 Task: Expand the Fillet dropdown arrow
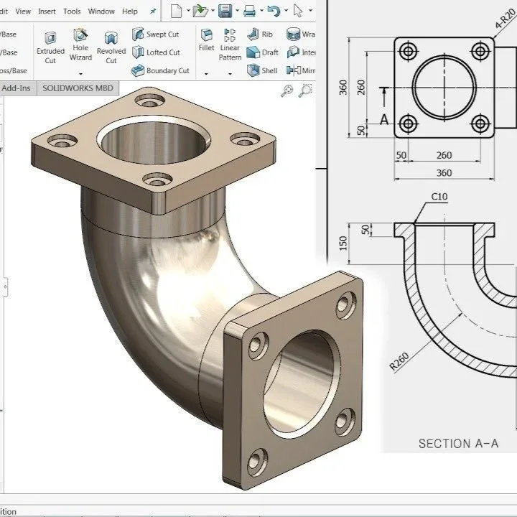point(206,74)
